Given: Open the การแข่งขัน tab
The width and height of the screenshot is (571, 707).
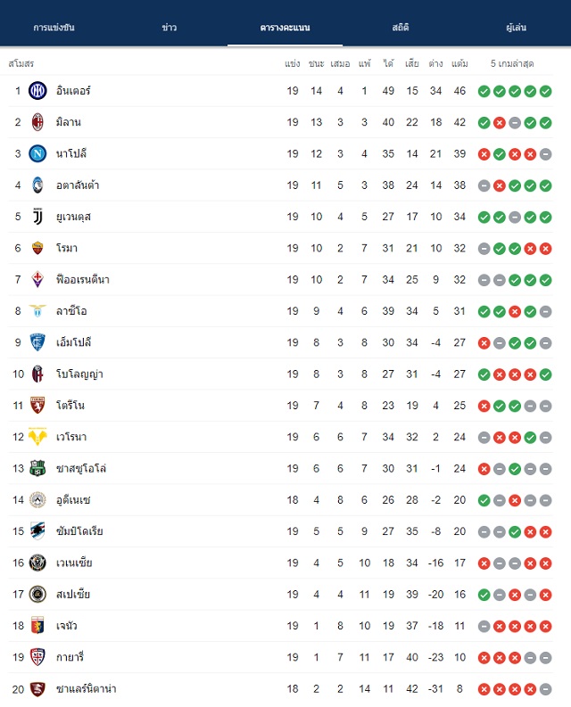Looking at the screenshot, I should point(54,28).
